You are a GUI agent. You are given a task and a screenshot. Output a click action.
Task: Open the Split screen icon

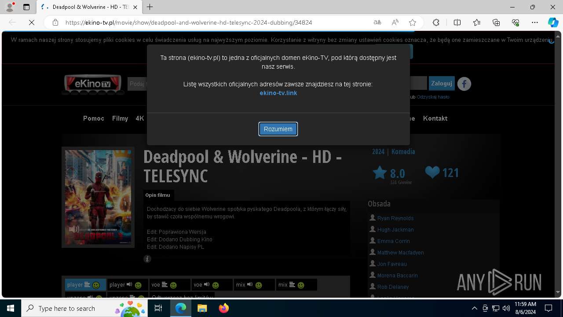[457, 22]
